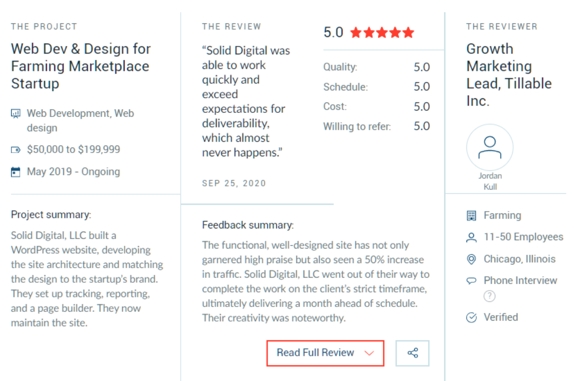Click the Jordan Kull name label
The image size is (574, 381).
coord(490,181)
